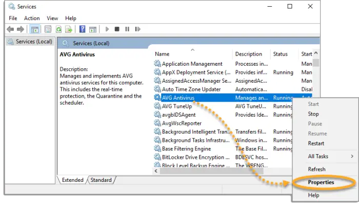Switch to the Standard tab
This screenshot has height=206, width=359.
point(101,180)
